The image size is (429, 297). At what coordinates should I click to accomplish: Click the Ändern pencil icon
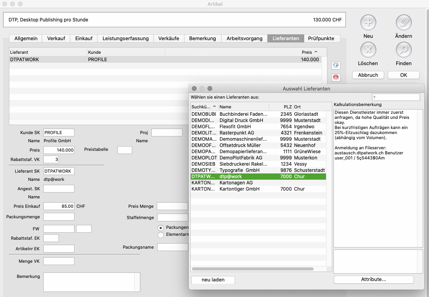point(404,23)
